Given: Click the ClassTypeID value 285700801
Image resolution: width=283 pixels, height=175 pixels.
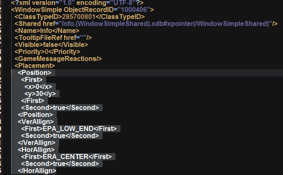Looking at the screenshot, I should tap(79, 16).
